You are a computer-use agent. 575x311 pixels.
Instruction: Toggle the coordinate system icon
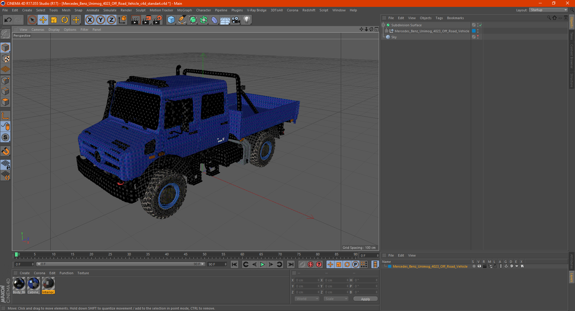122,20
